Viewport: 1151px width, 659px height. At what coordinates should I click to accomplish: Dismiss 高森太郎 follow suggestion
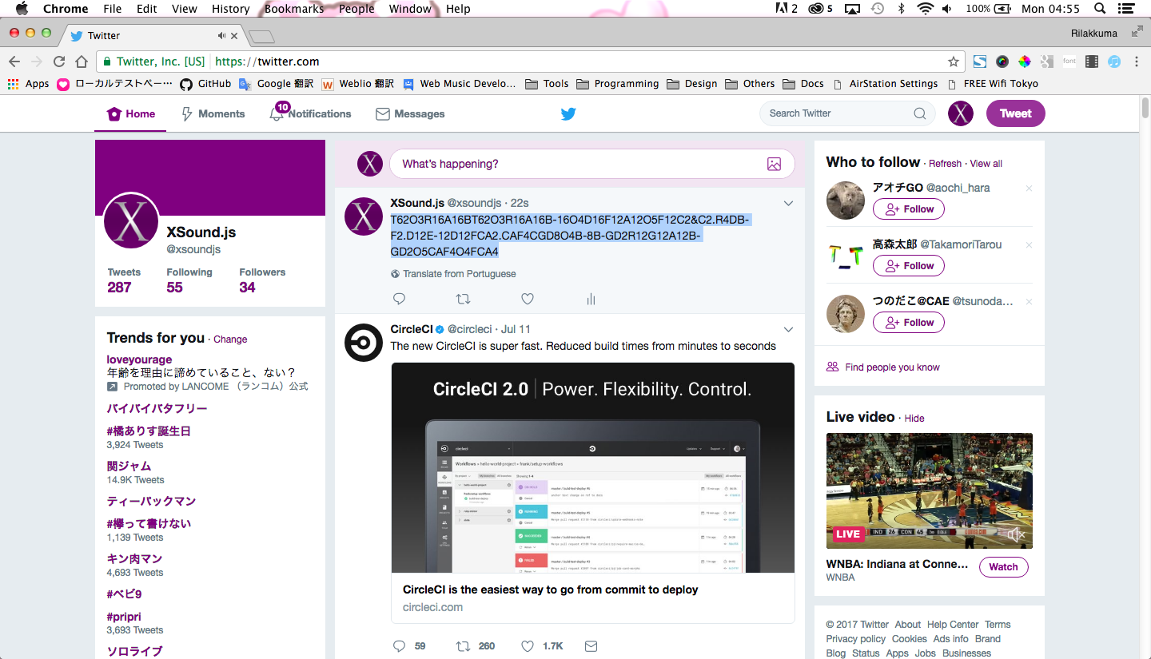coord(1029,245)
